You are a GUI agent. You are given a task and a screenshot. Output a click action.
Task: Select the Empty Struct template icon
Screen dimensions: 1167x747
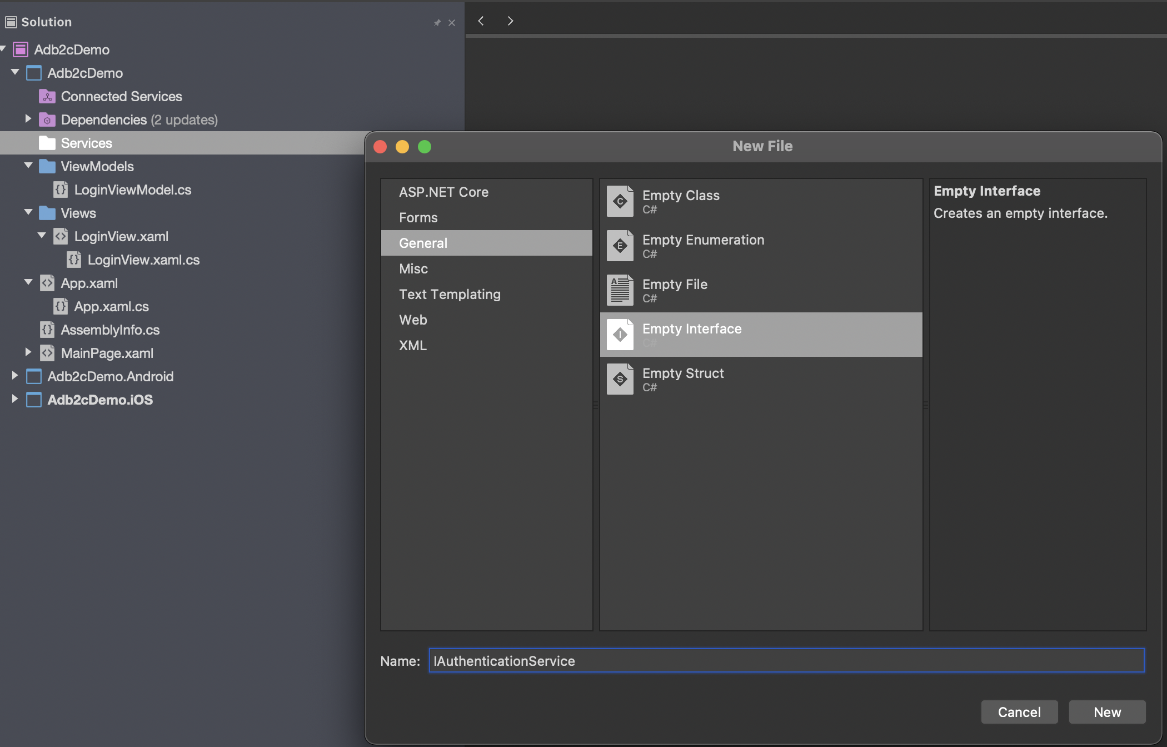(x=620, y=379)
